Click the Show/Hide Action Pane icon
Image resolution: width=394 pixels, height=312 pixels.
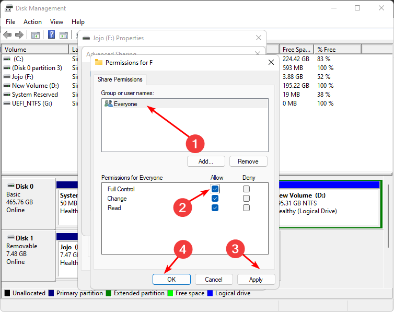point(64,35)
